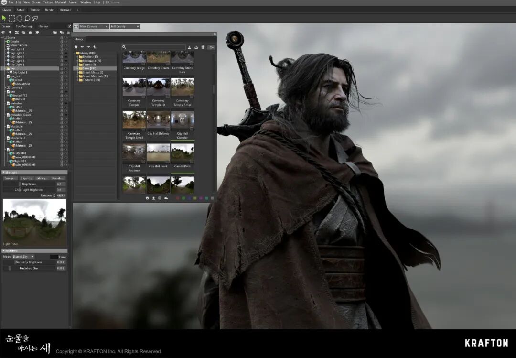
Task: Click the Library back arrow
Action: pos(82,47)
